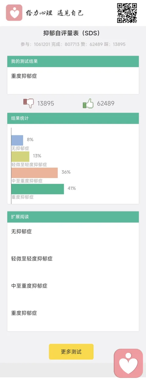This screenshot has width=146, height=381.
Task: Select the 扩展阅读 section header
Action: click(x=73, y=217)
